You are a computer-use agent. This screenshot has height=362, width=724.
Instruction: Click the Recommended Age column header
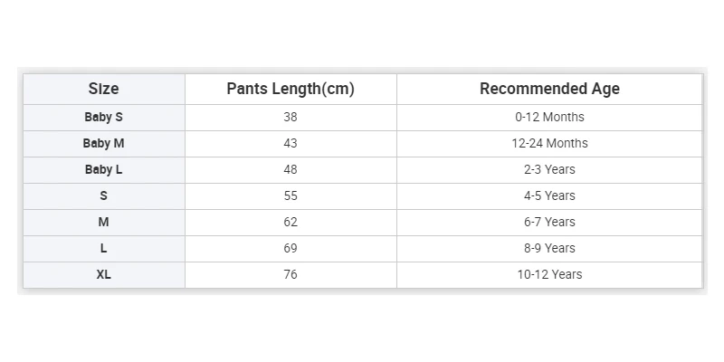[x=549, y=89]
